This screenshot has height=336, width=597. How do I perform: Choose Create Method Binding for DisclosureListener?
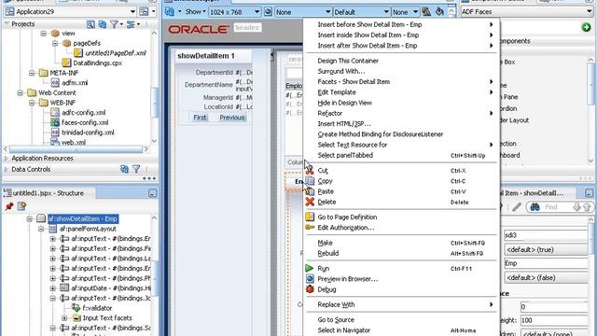pyautogui.click(x=401, y=134)
